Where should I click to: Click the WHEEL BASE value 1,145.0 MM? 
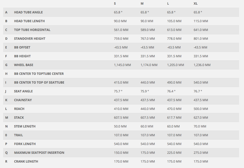122,65
